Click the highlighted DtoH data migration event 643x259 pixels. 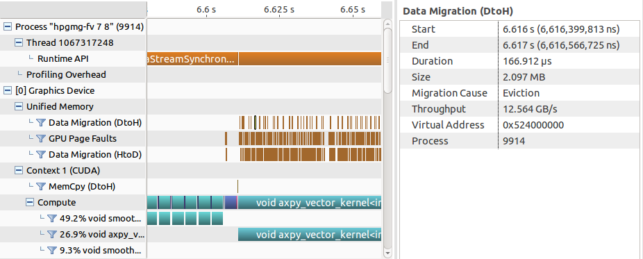click(x=255, y=122)
